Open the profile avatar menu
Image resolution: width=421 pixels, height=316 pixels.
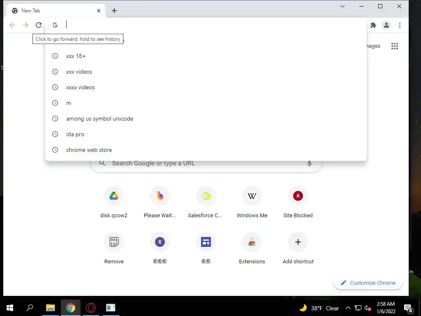(x=386, y=25)
